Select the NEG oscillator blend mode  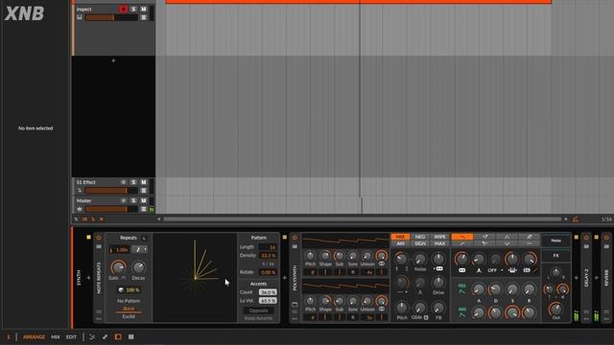[x=420, y=237]
